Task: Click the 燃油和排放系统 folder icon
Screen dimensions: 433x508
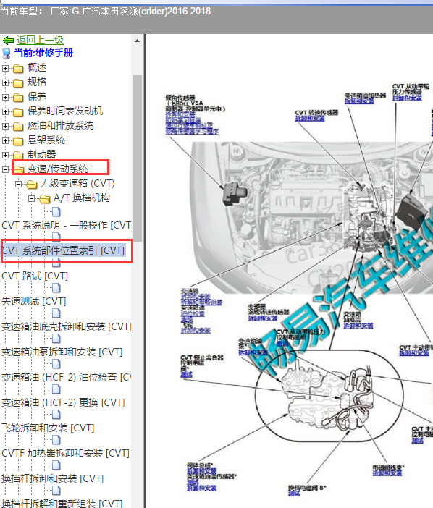Action: tap(18, 127)
